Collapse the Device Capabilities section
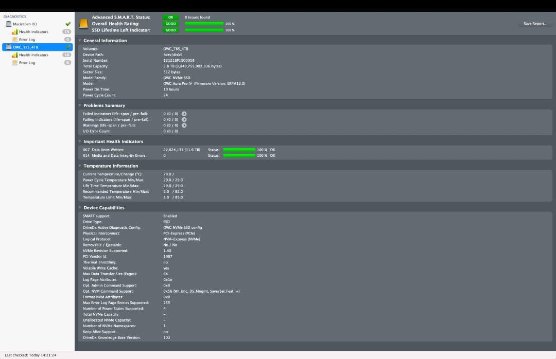 80,208
